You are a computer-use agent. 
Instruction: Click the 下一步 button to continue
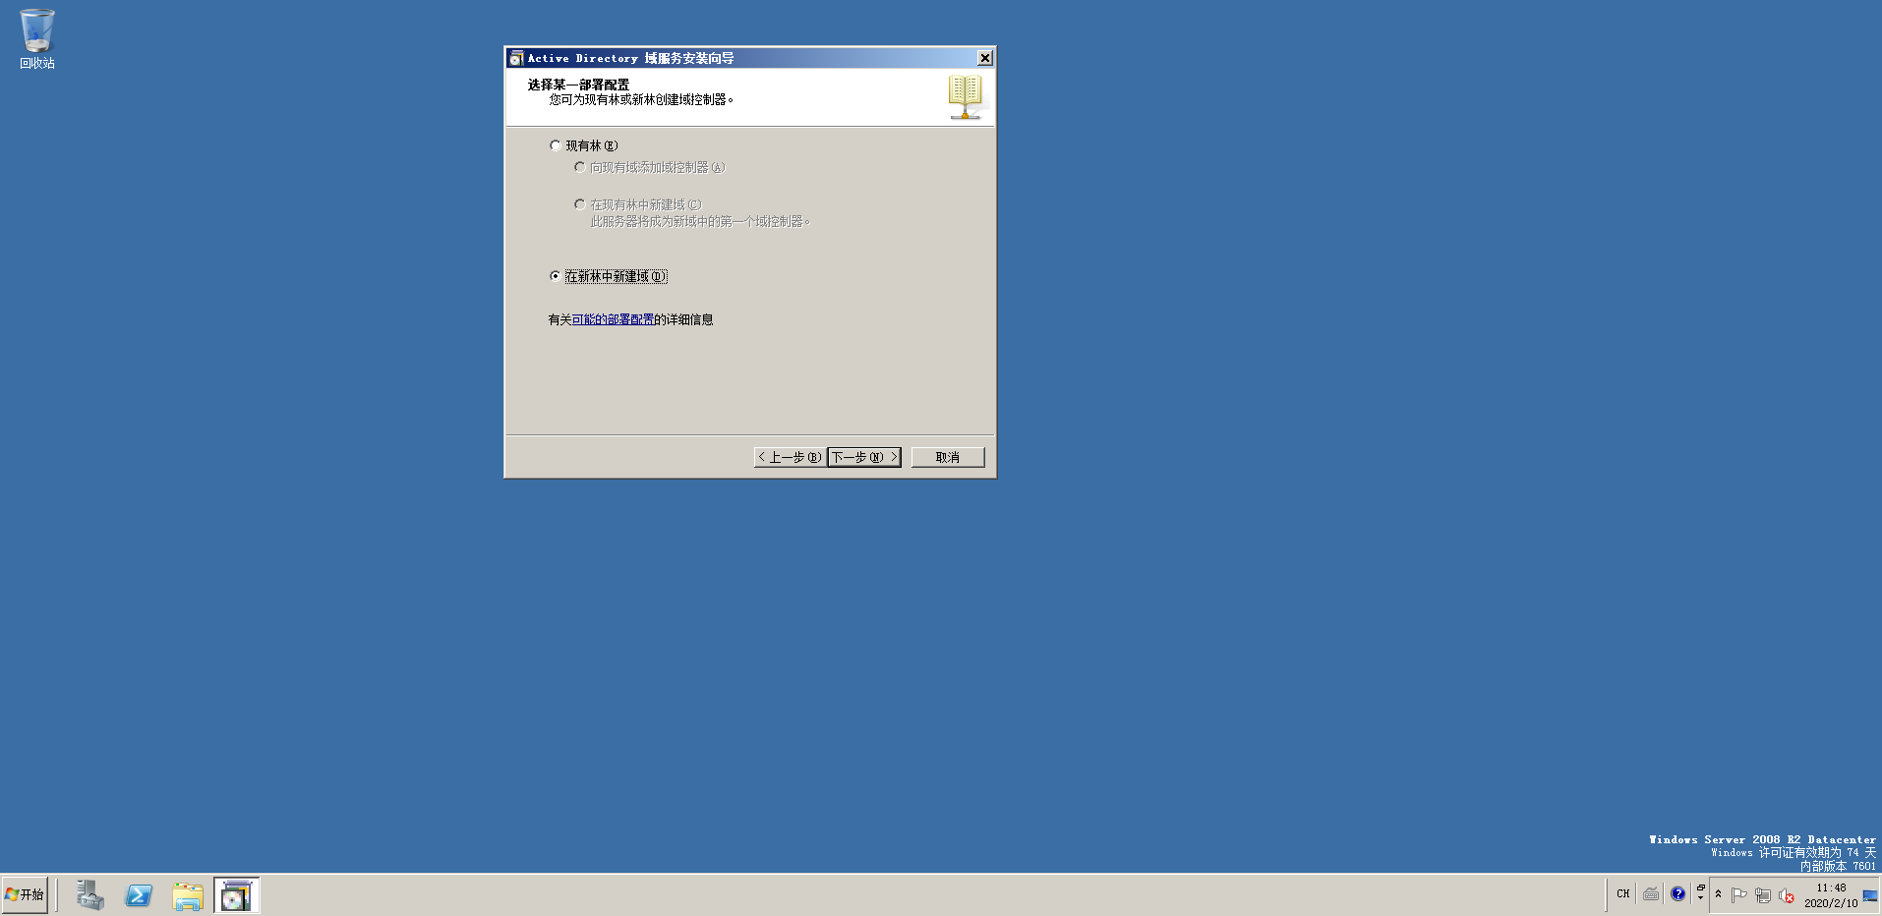[862, 457]
